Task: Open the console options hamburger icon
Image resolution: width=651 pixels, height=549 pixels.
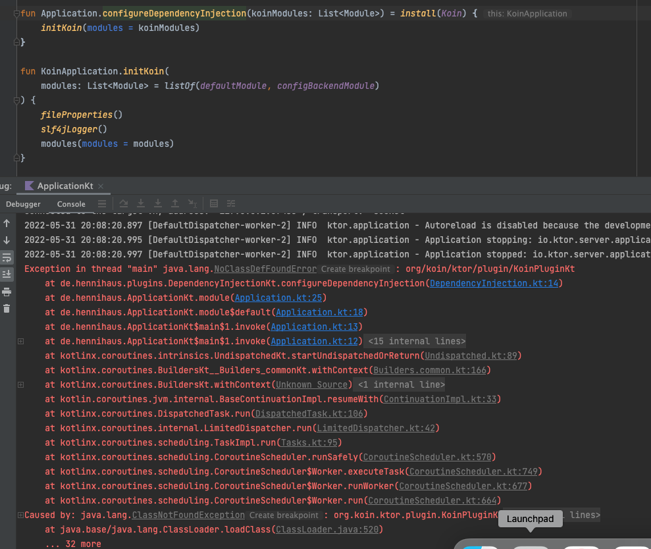Action: (101, 203)
